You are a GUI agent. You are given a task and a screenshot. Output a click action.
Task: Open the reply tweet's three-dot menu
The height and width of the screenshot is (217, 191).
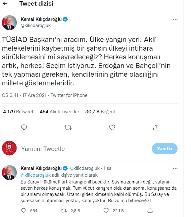(175, 168)
